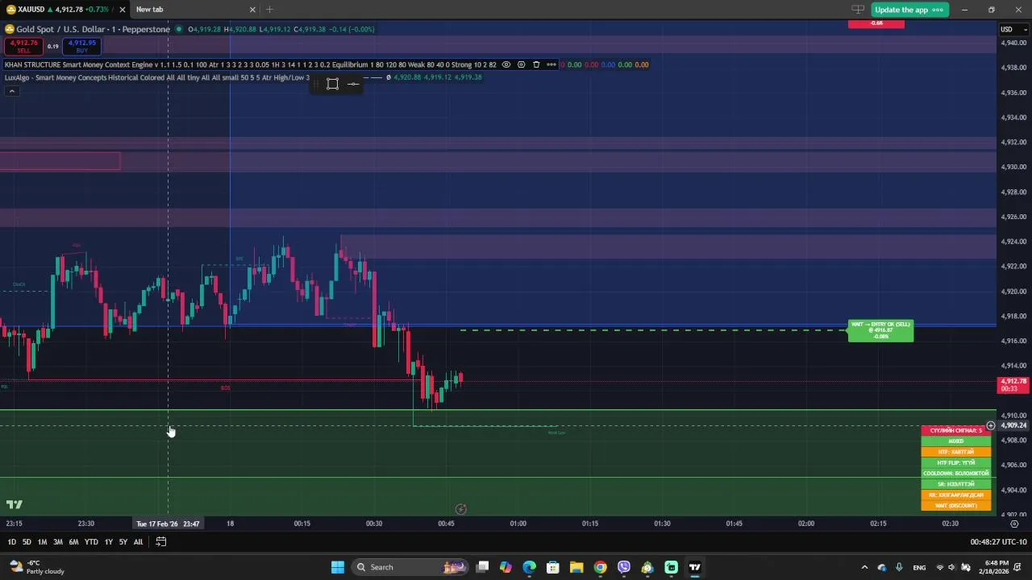Open Viber from the taskbar
Viewport: 1032px width, 580px height.
pos(623,567)
